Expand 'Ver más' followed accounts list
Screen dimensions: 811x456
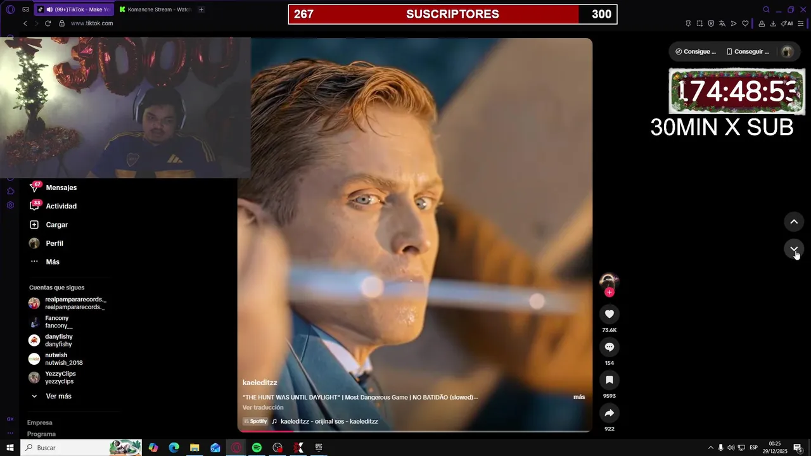[x=51, y=396]
